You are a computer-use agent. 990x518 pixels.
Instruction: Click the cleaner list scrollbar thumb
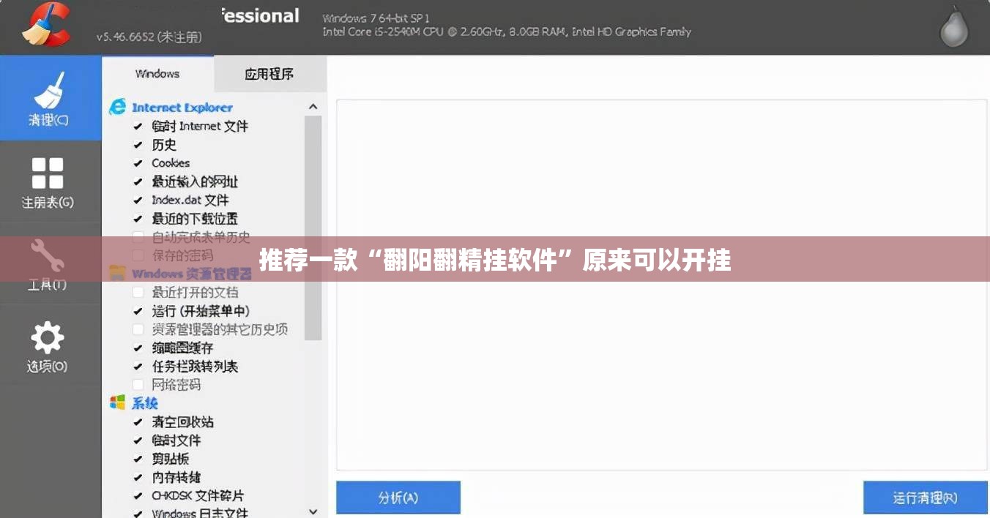pos(313,227)
